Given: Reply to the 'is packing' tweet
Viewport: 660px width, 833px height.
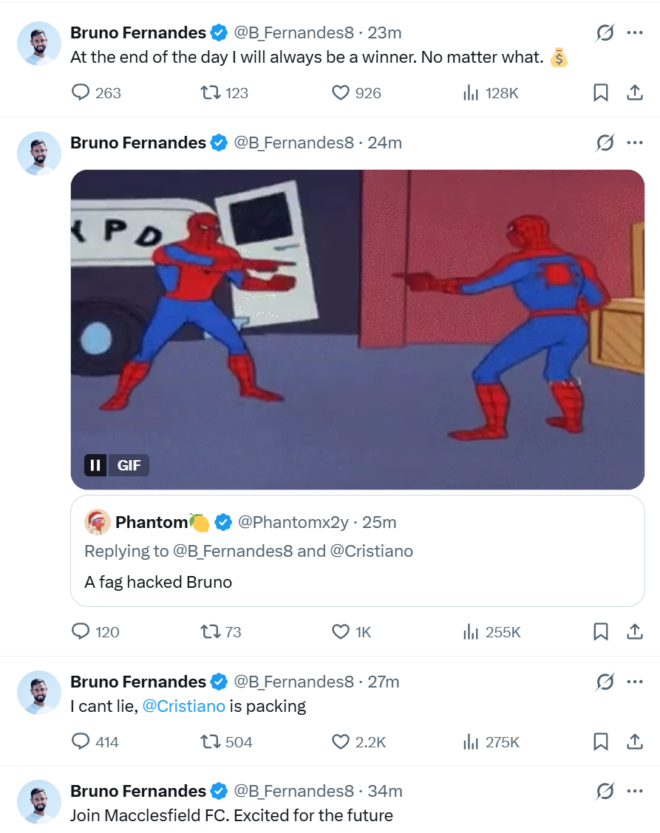Looking at the screenshot, I should pyautogui.click(x=81, y=742).
